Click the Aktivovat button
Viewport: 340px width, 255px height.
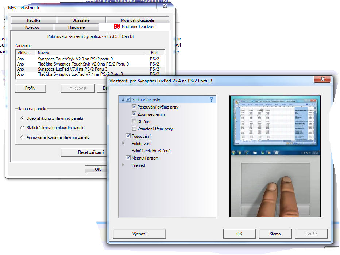[x=78, y=88]
